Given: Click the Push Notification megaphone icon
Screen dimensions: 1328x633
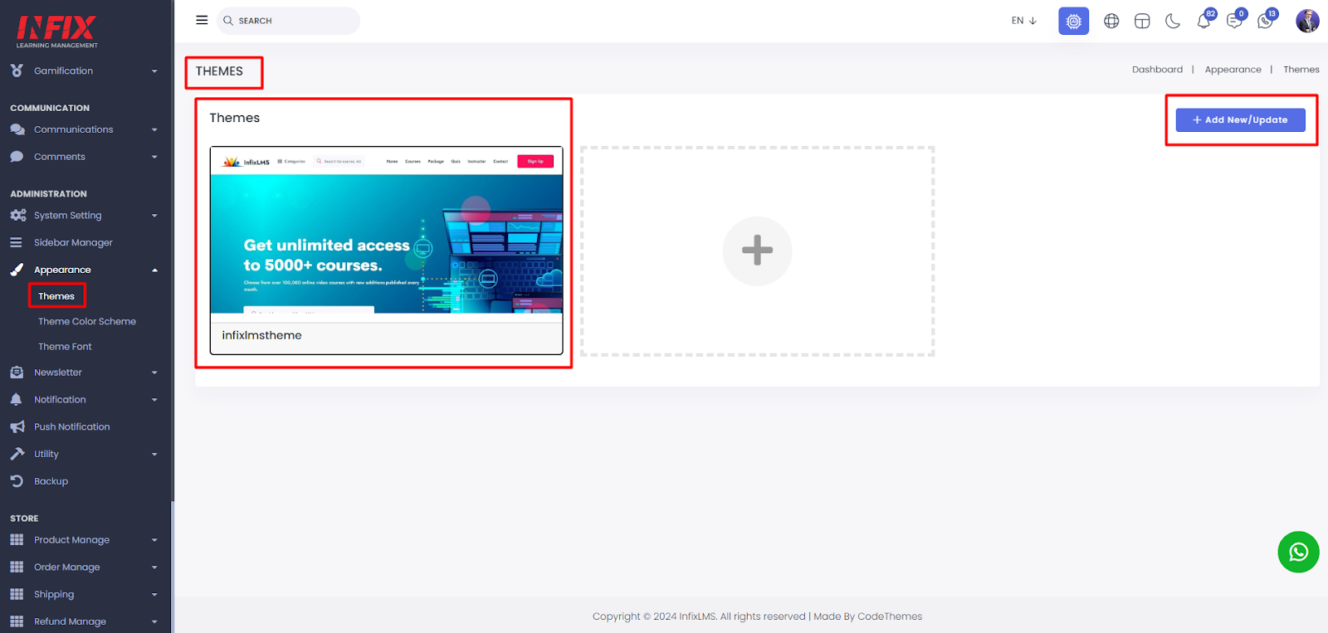Looking at the screenshot, I should [x=17, y=426].
